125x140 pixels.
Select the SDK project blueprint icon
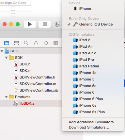(x=7, y=51)
